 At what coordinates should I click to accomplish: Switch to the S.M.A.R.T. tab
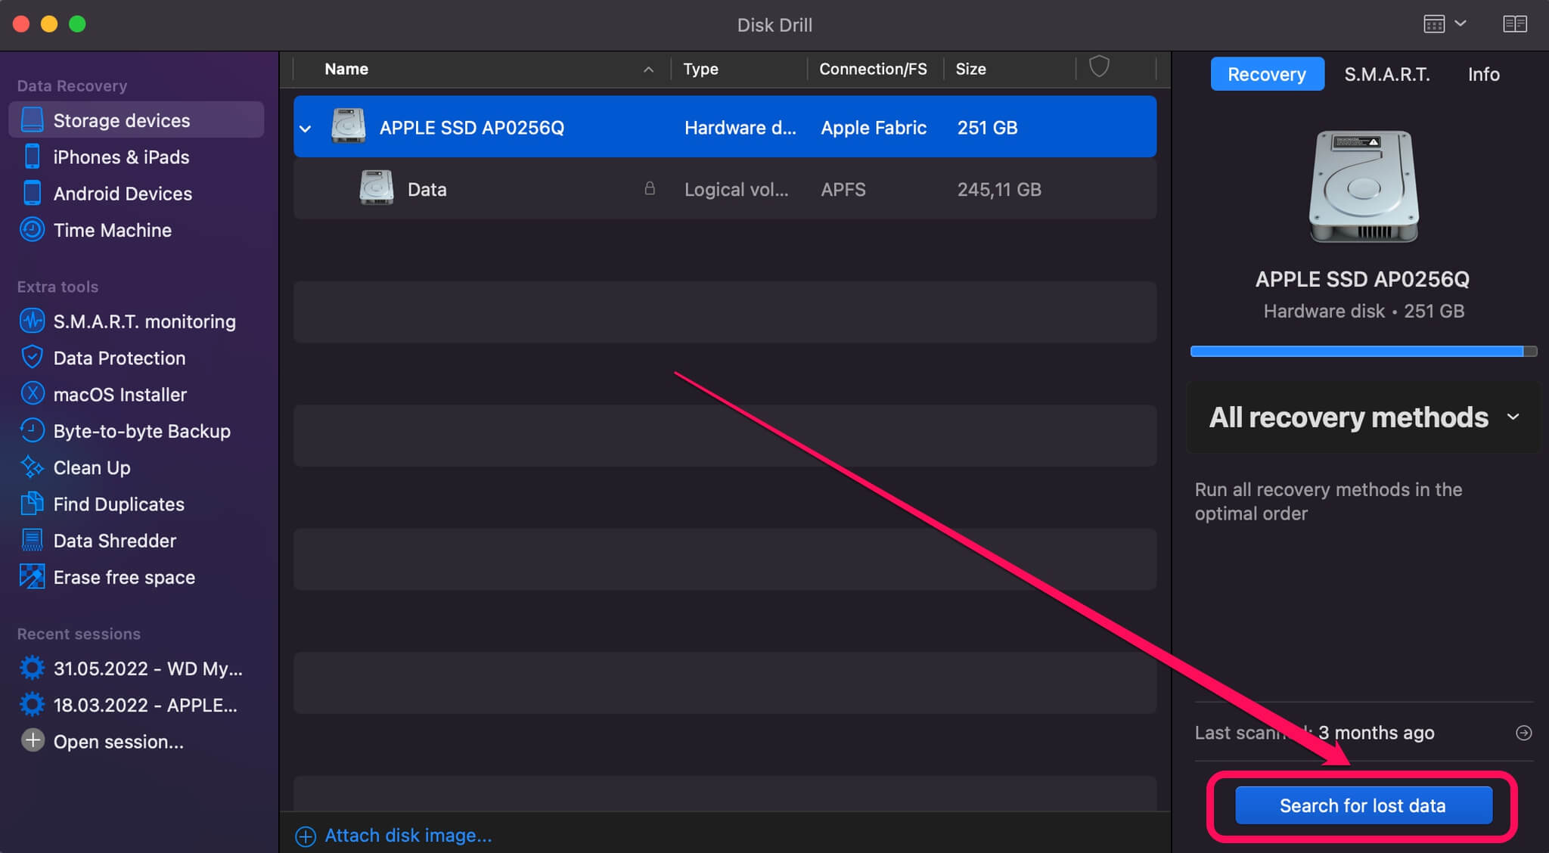tap(1387, 74)
